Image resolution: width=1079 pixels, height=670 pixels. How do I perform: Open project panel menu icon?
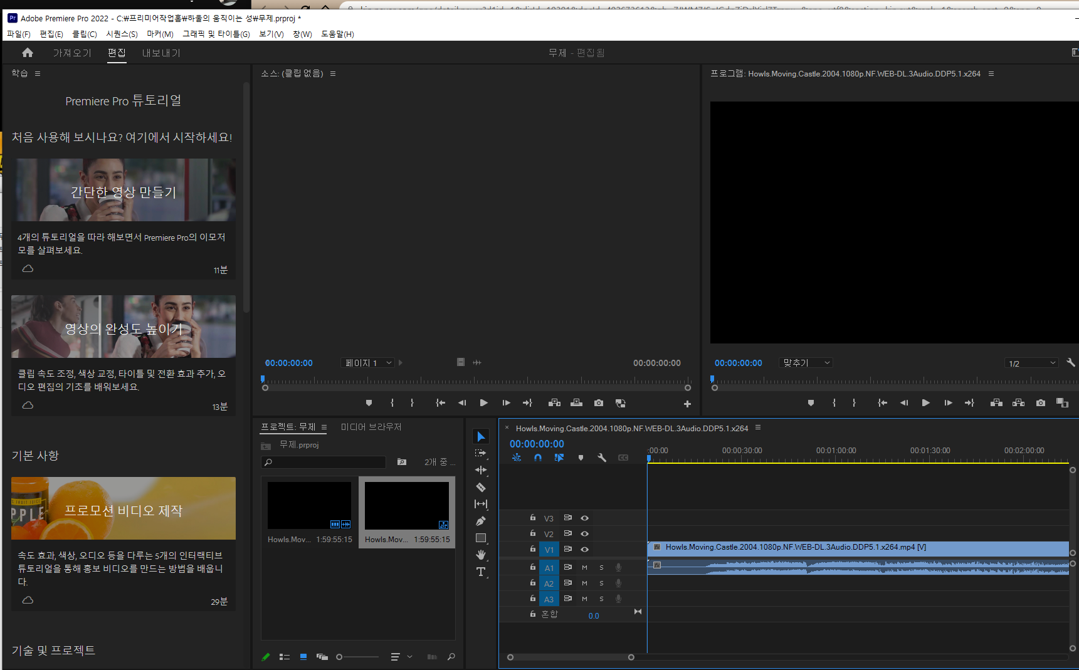pos(324,427)
